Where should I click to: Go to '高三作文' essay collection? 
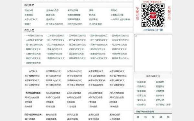[x=78, y=45]
